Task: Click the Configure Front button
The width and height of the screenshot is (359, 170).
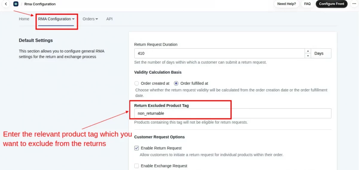Action: [331, 4]
